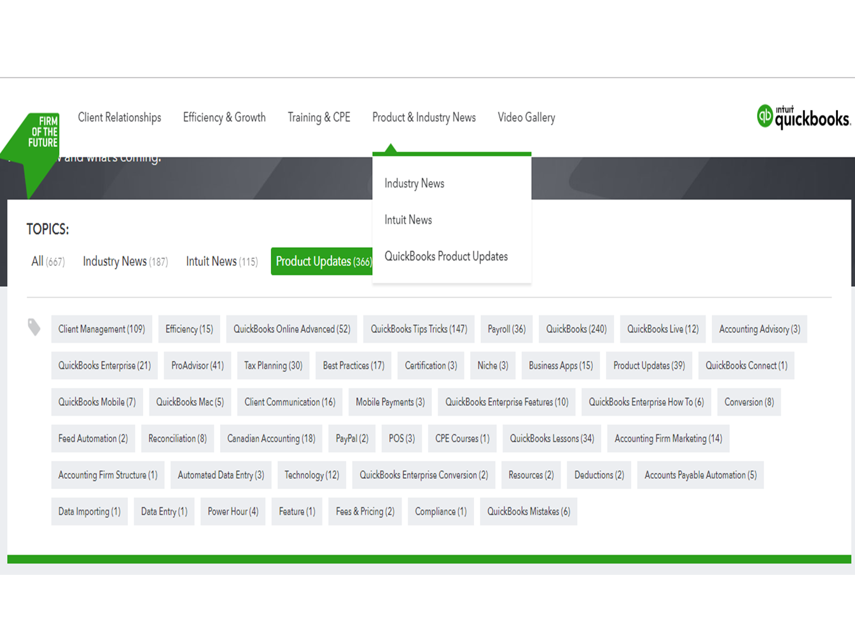The width and height of the screenshot is (855, 641).
Task: Filter by QuickBooks Mistakes (6) tag
Action: (x=529, y=511)
